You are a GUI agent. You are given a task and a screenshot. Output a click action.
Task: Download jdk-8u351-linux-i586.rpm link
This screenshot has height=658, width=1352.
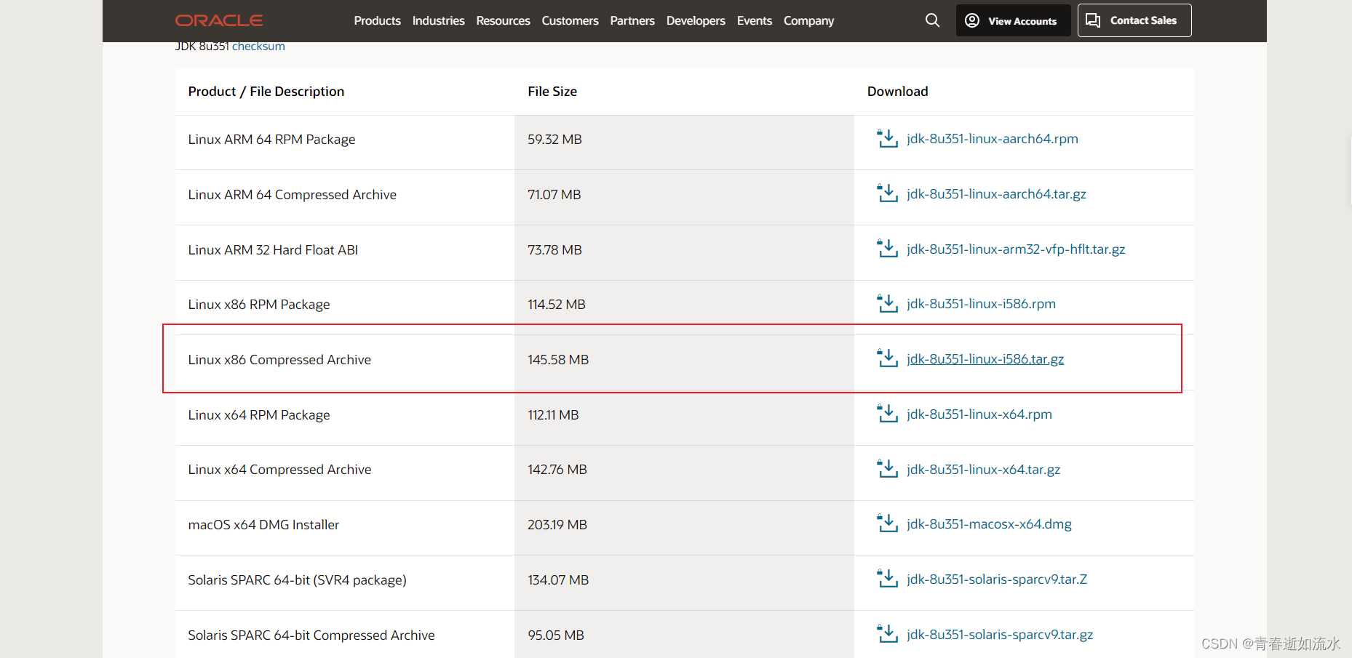[981, 303]
